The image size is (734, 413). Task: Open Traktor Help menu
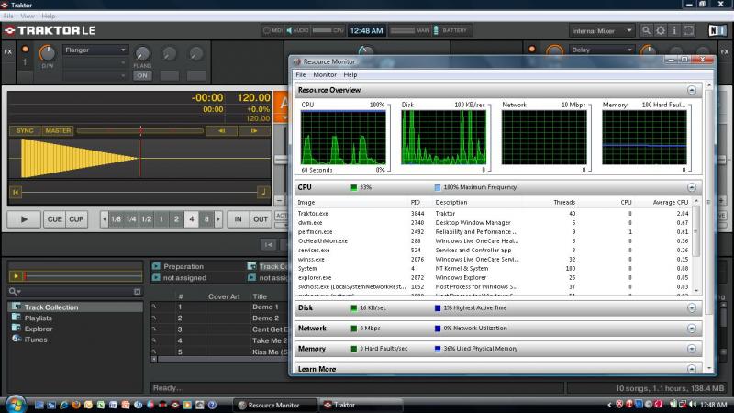tap(49, 16)
